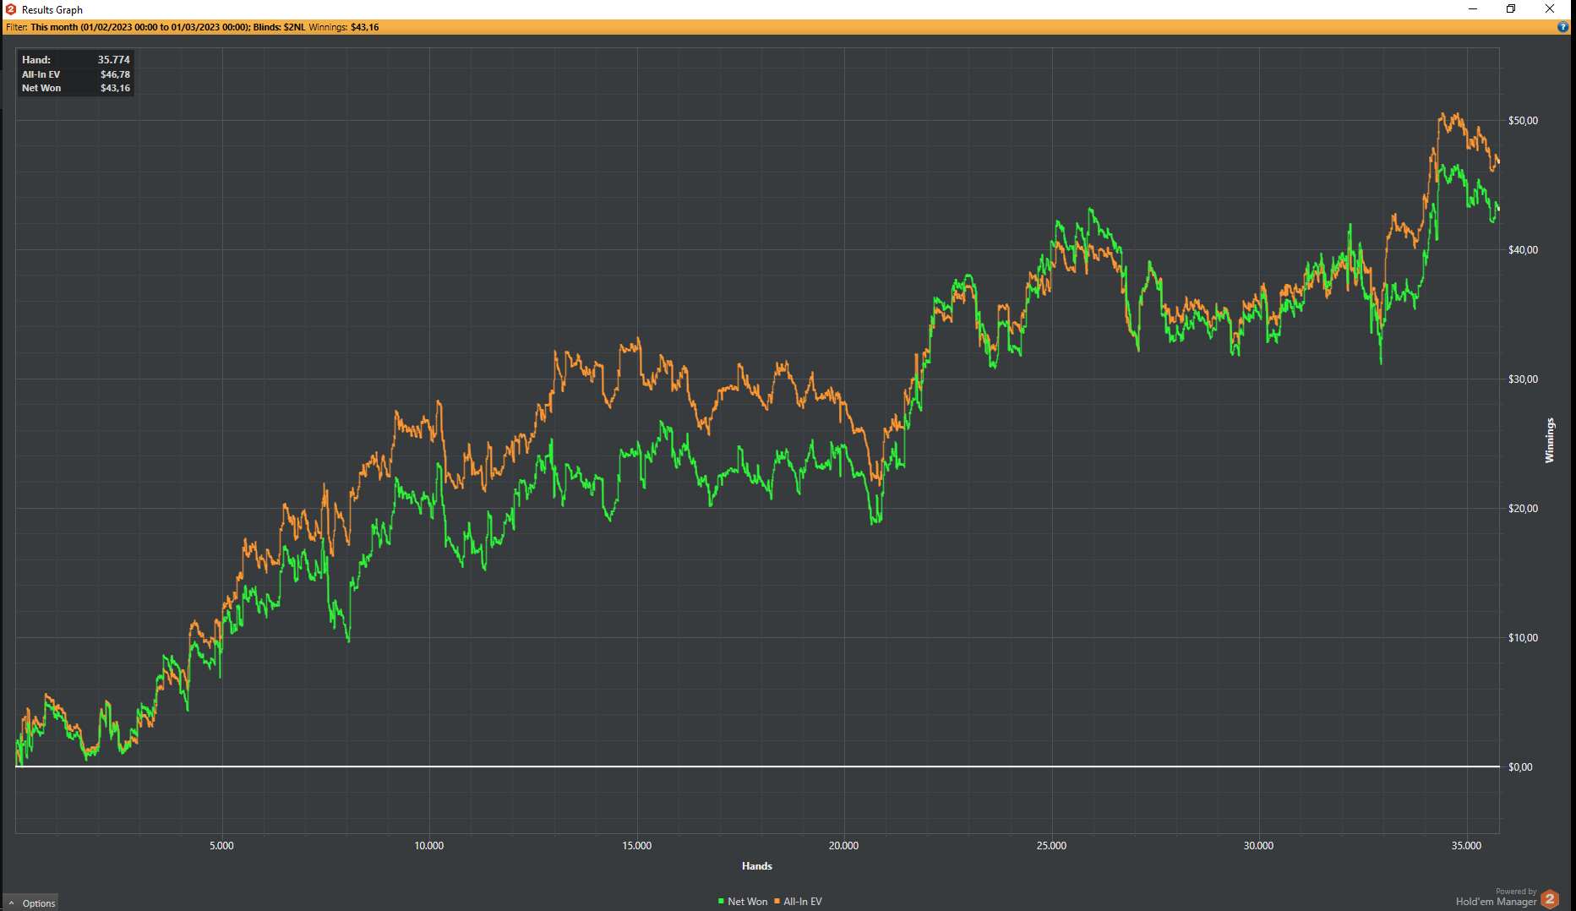Minimize the Results Graph window
1576x911 pixels.
(x=1473, y=9)
